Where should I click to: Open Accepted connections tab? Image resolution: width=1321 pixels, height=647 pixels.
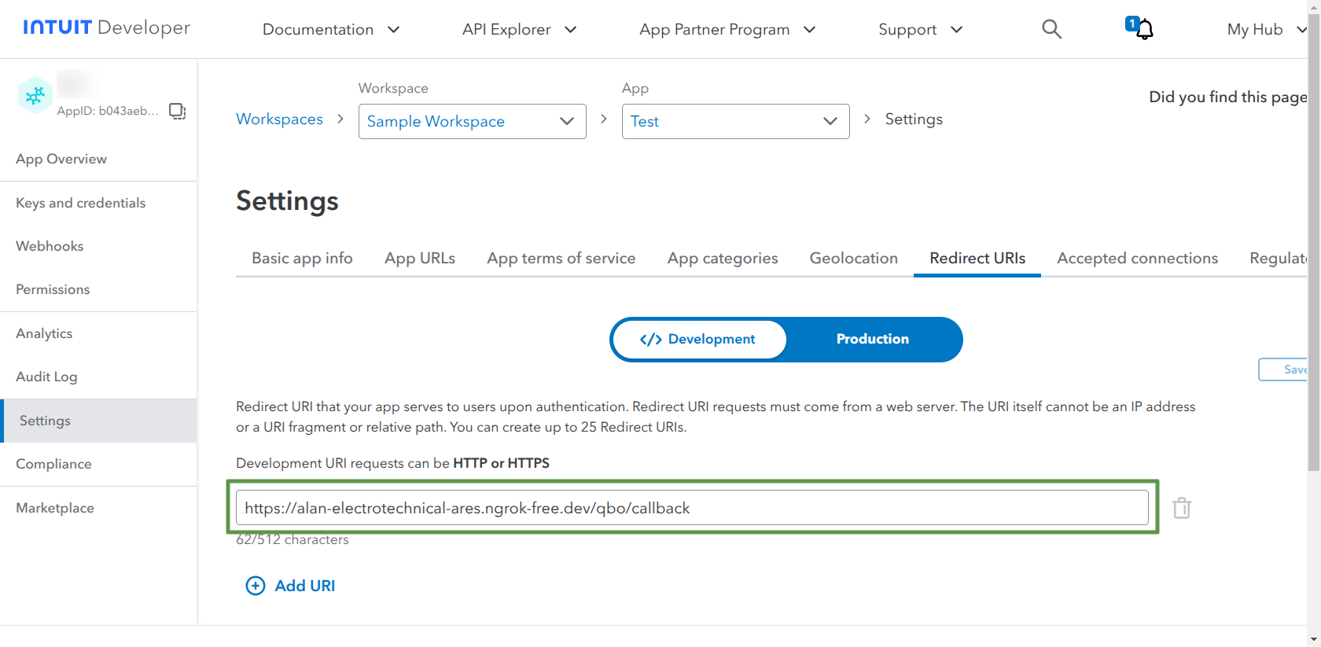pyautogui.click(x=1138, y=258)
